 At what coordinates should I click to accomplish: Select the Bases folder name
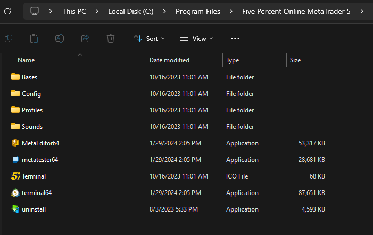29,77
